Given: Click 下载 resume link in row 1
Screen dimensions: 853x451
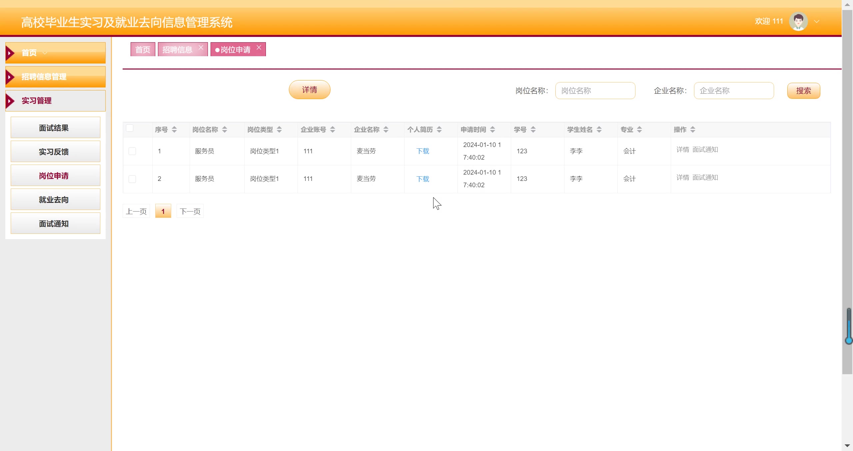Looking at the screenshot, I should click(423, 151).
